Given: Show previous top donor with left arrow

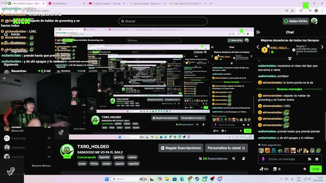Looking at the screenshot, I should 258,47.
